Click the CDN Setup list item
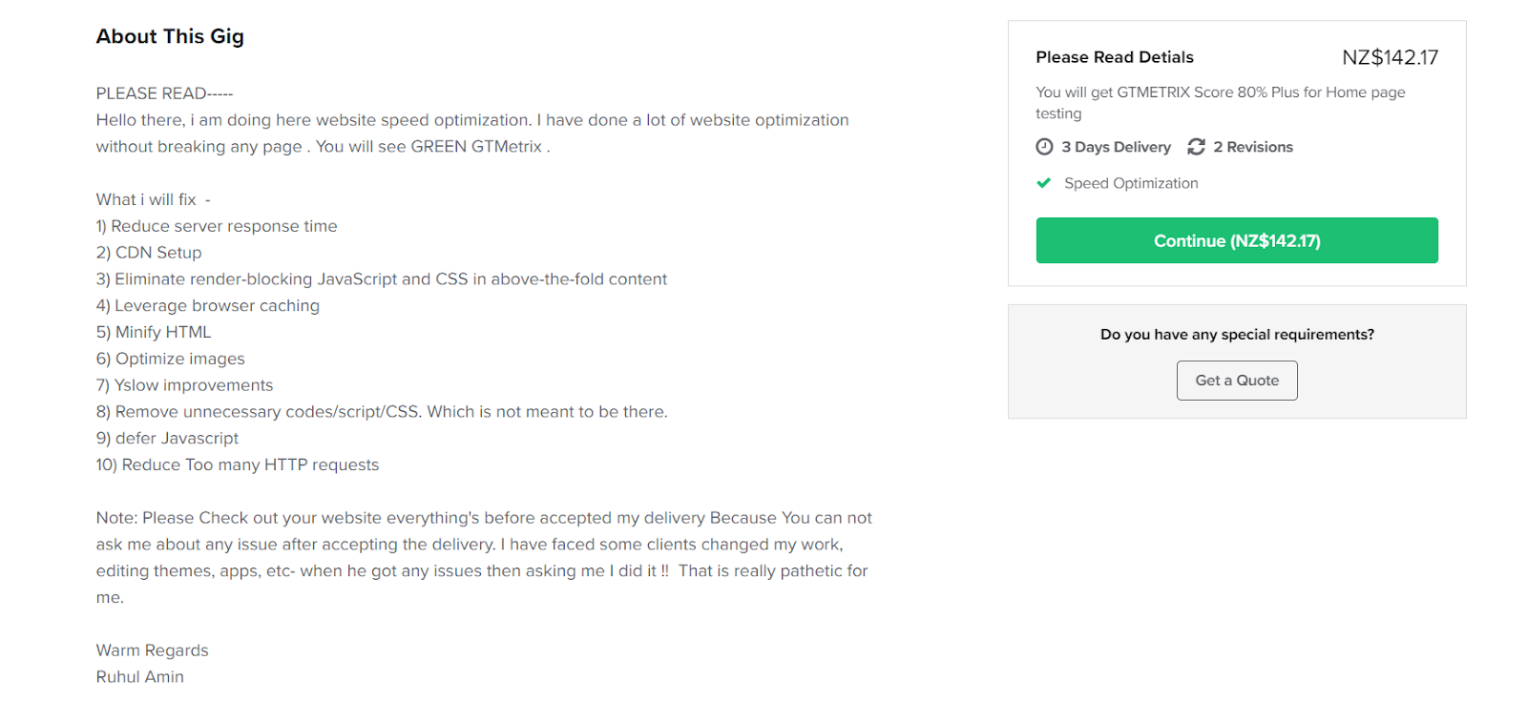This screenshot has height=701, width=1527. pos(149,253)
